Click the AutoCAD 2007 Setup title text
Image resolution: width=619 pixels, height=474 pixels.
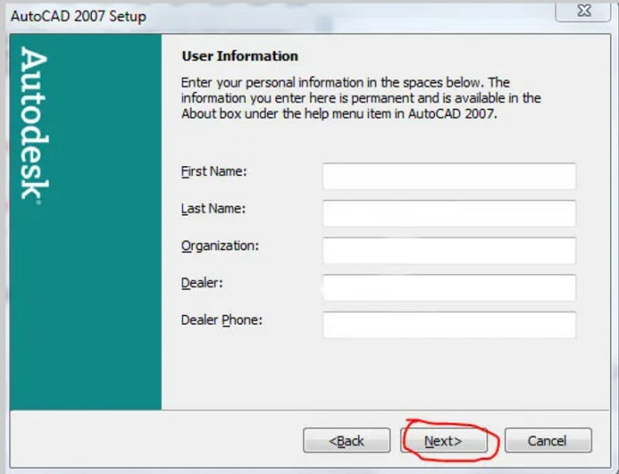click(x=78, y=17)
